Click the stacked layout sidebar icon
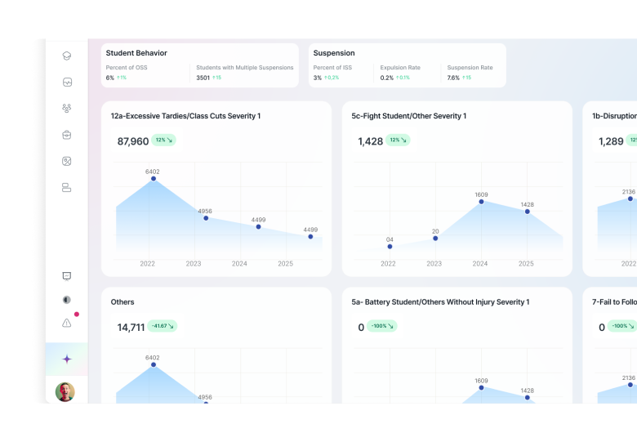This screenshot has width=637, height=433. coord(67,187)
